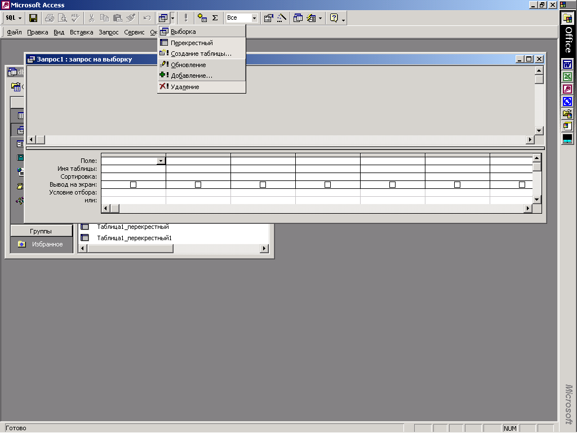Open the Сервис menu
577x433 pixels.
tap(134, 32)
